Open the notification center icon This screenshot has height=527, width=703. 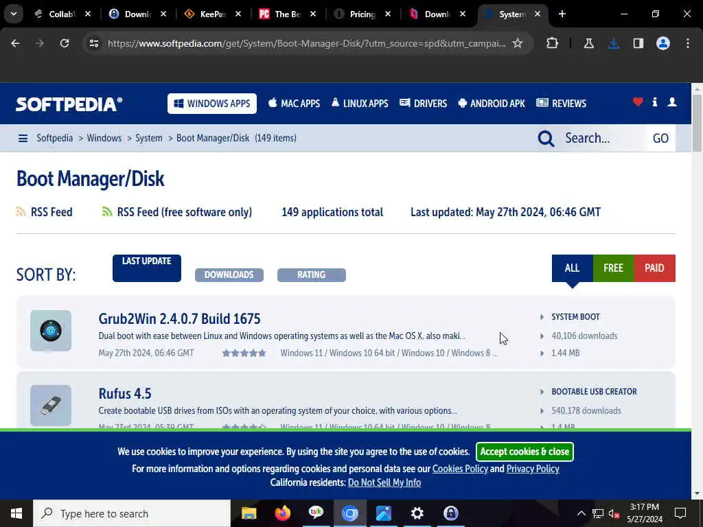point(680,513)
